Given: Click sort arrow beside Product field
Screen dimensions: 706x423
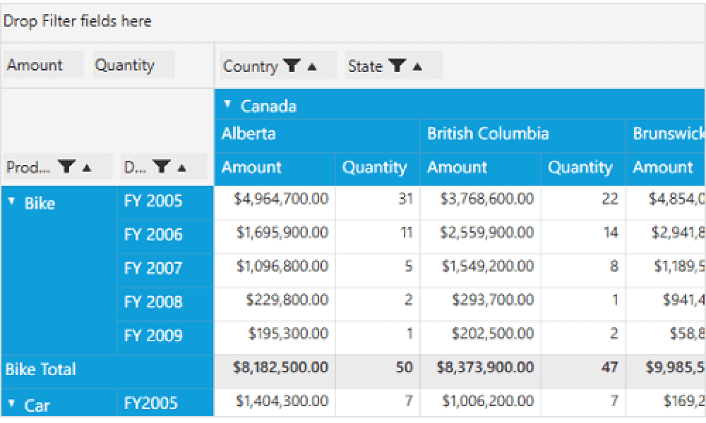Looking at the screenshot, I should pos(87,167).
